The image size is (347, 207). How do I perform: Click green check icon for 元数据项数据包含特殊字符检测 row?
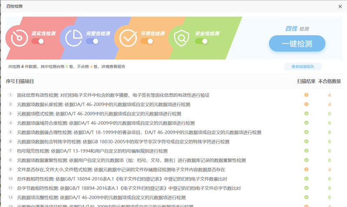pos(306,141)
